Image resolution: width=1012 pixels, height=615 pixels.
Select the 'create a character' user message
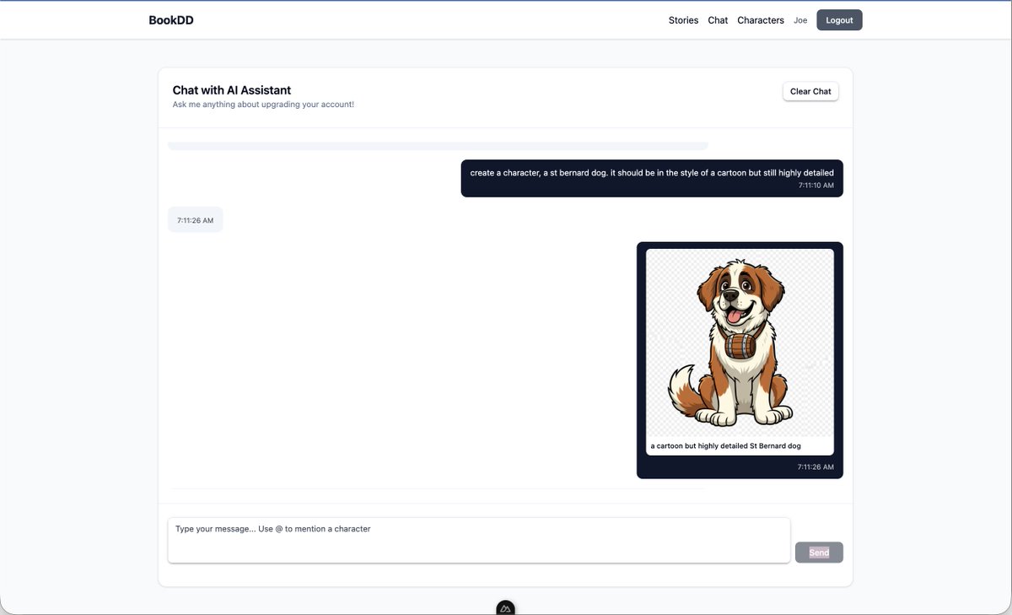click(652, 178)
